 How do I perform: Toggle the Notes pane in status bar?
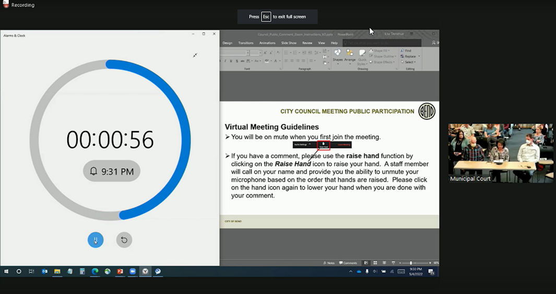pyautogui.click(x=329, y=263)
